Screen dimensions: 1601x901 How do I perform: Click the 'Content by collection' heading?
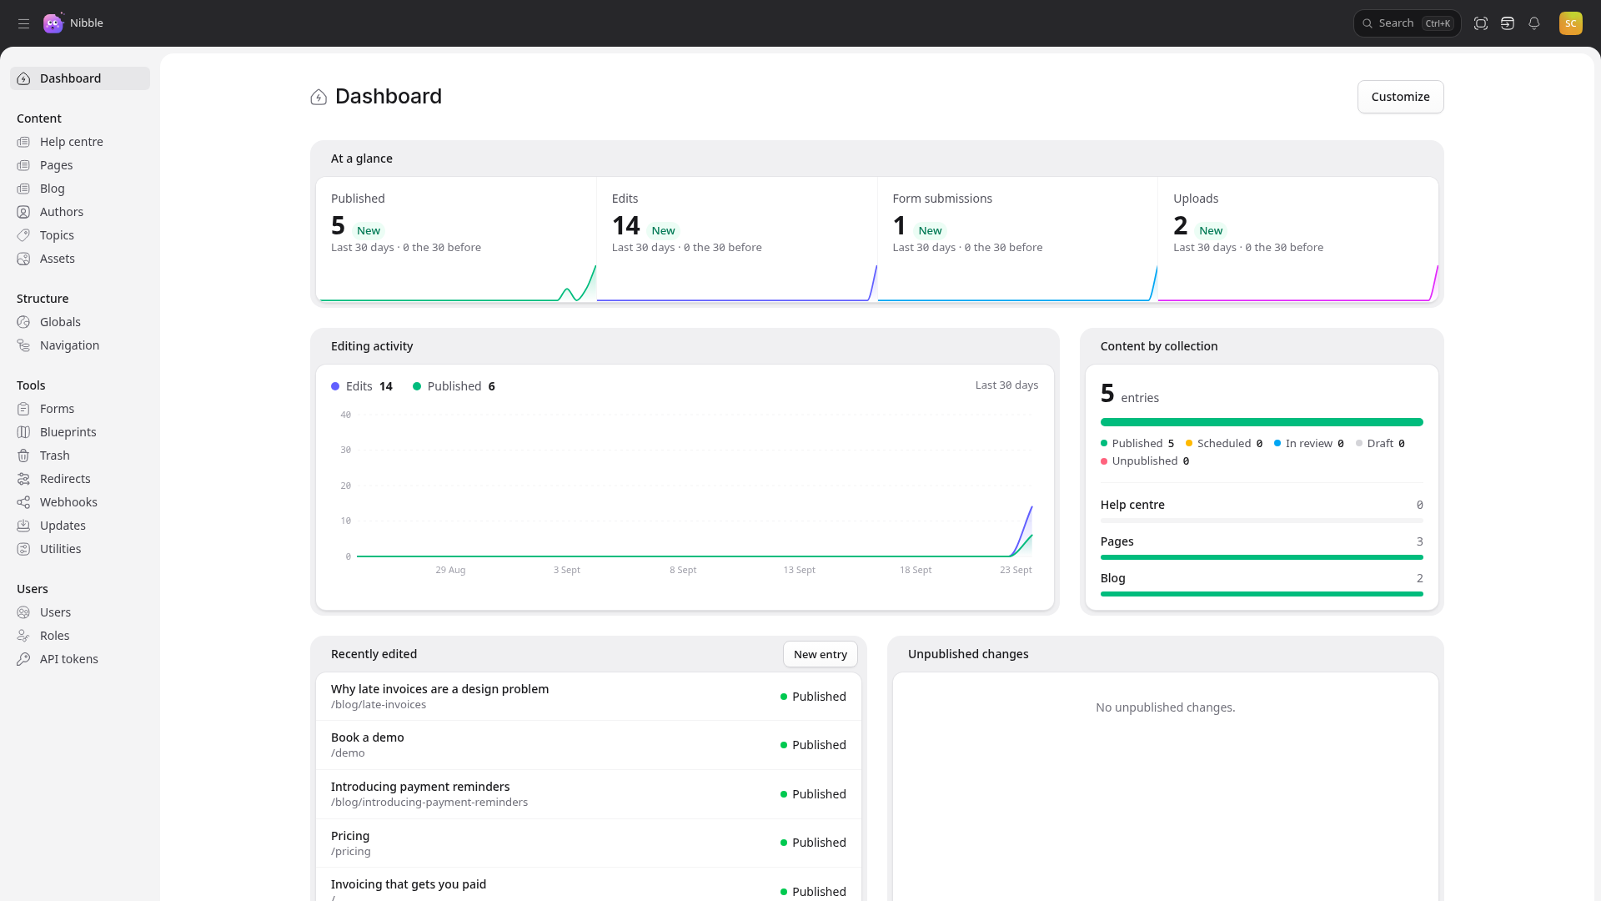click(1158, 346)
